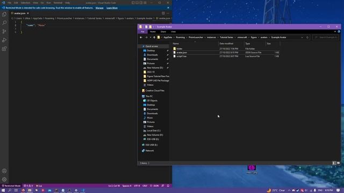The width and height of the screenshot is (344, 193).
Task: Click the File Explorer search box
Action: click(x=326, y=38)
